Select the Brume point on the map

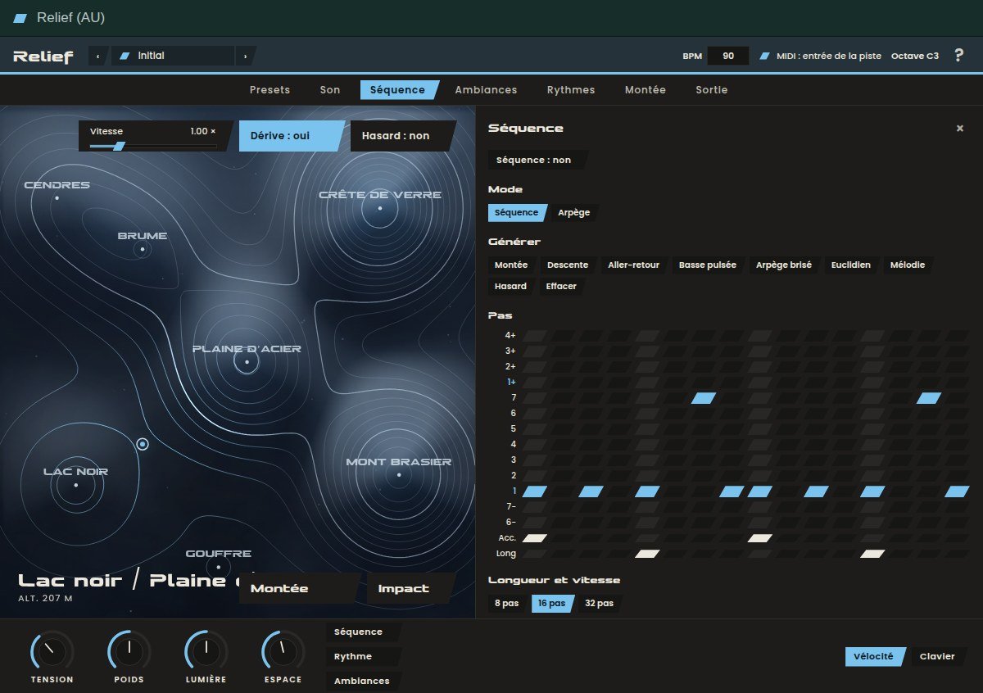pyautogui.click(x=143, y=249)
